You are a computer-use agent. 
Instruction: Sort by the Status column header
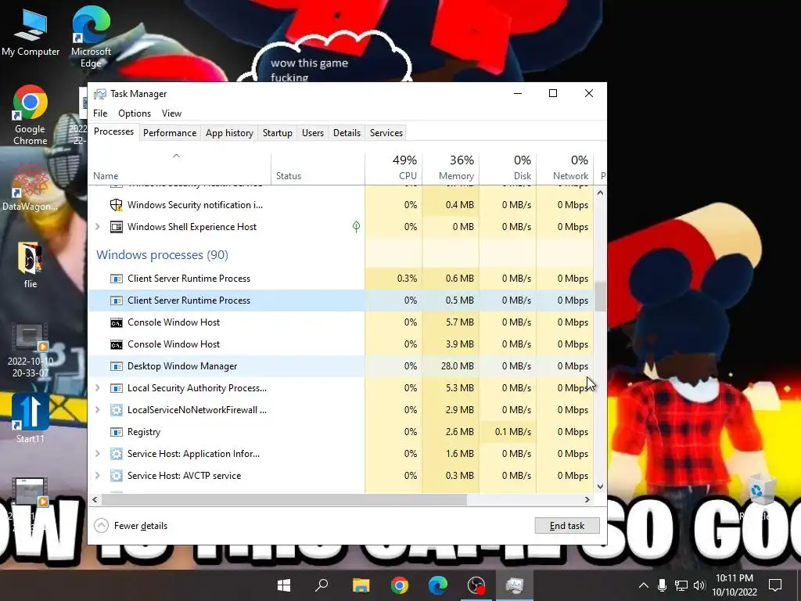pyautogui.click(x=318, y=168)
